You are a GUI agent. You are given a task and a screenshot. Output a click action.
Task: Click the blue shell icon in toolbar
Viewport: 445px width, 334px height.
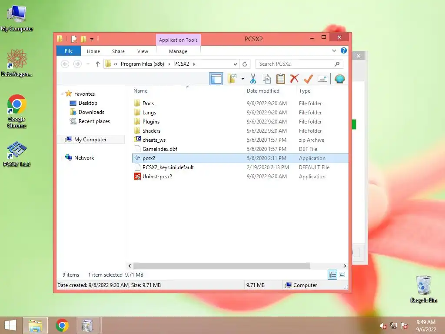point(339,79)
